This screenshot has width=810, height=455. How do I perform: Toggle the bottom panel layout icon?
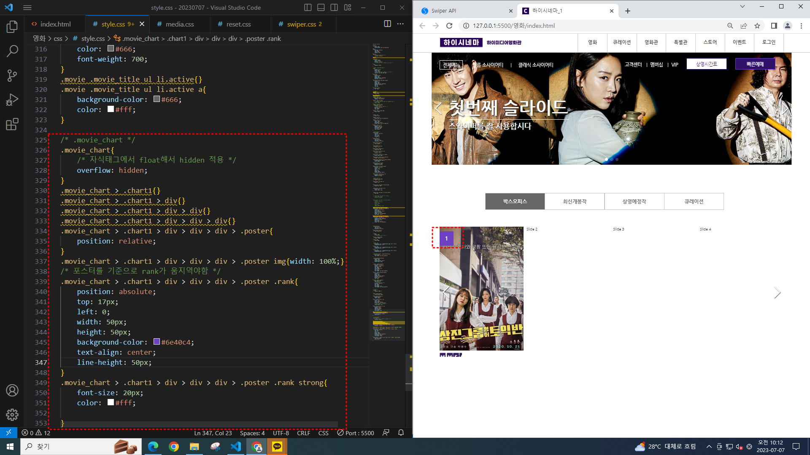click(321, 8)
